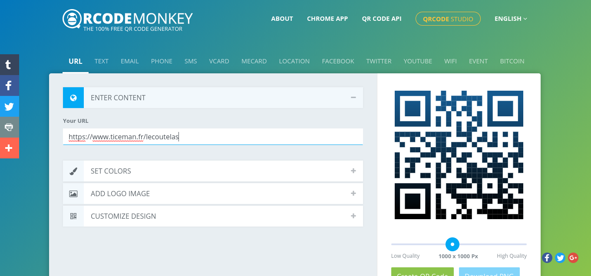Click the paintbrush Set Colors icon
The height and width of the screenshot is (276, 591).
[73, 171]
